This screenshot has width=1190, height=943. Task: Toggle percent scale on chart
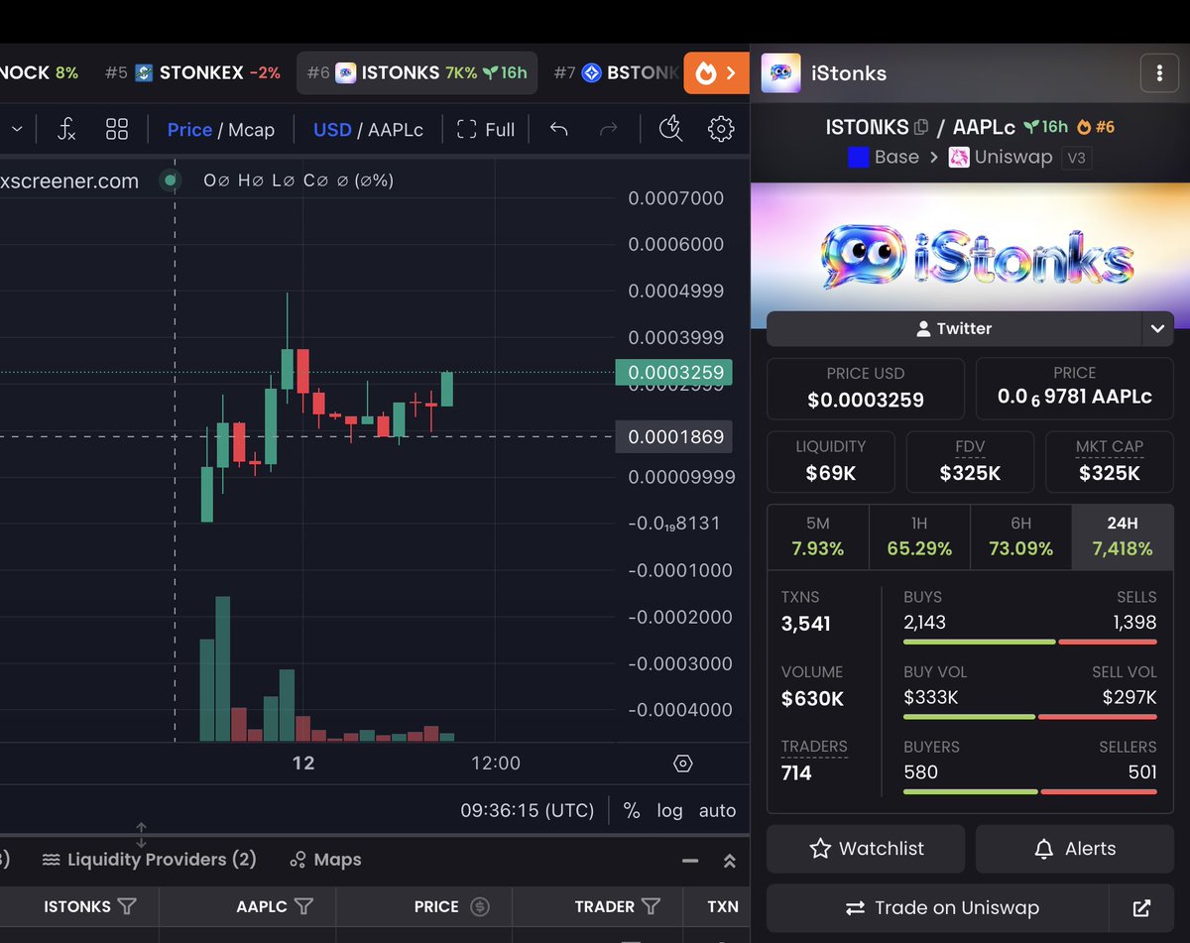pyautogui.click(x=632, y=810)
